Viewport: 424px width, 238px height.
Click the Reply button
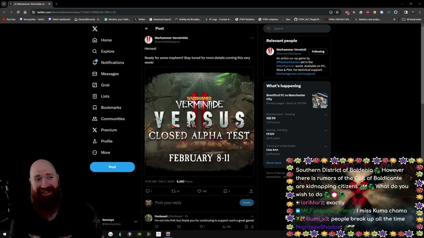(246, 203)
